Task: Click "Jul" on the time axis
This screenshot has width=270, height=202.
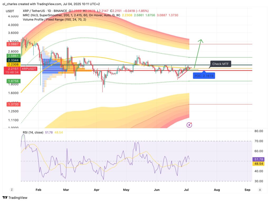Action: [x=186, y=190]
